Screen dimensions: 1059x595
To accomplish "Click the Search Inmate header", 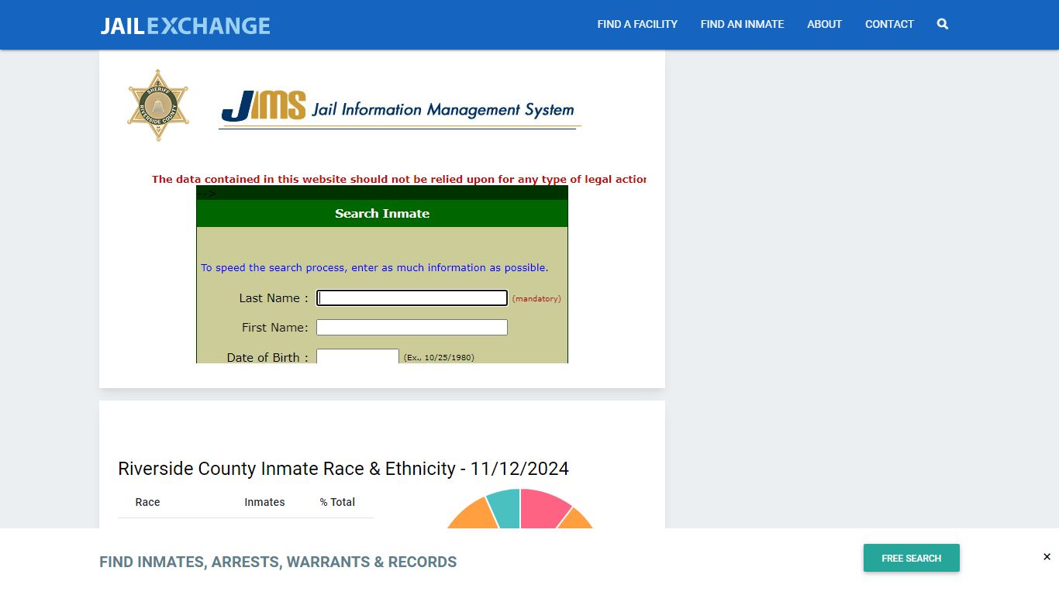I will point(382,214).
